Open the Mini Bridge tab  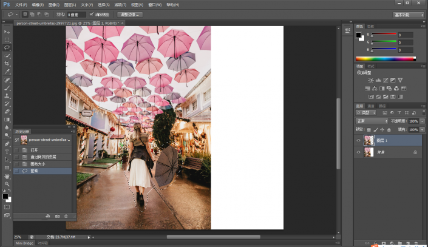[x=24, y=243]
